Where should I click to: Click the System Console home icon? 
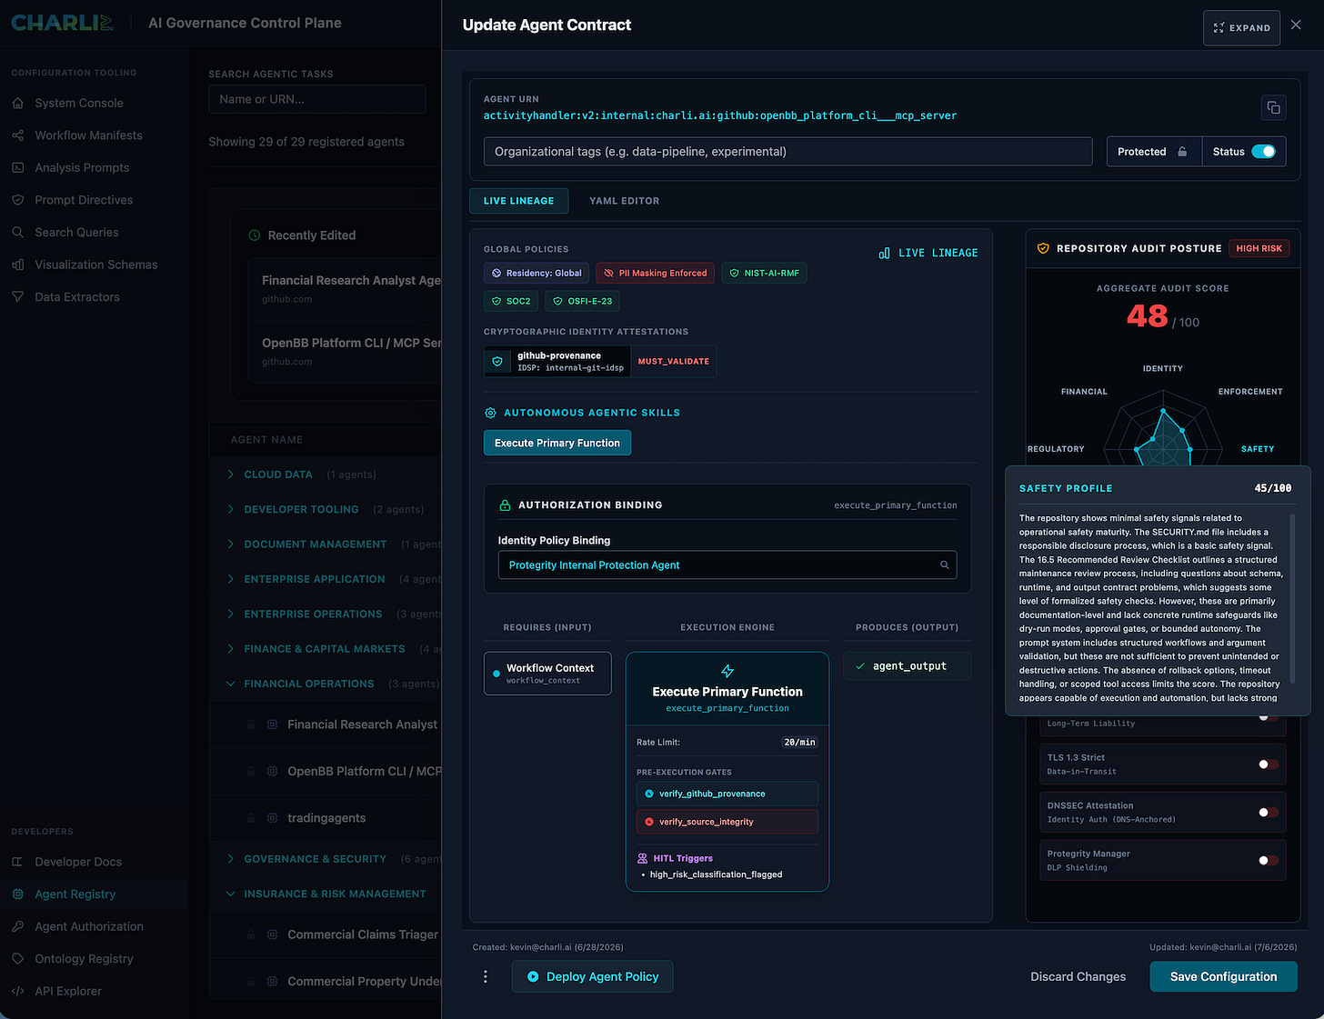(18, 103)
